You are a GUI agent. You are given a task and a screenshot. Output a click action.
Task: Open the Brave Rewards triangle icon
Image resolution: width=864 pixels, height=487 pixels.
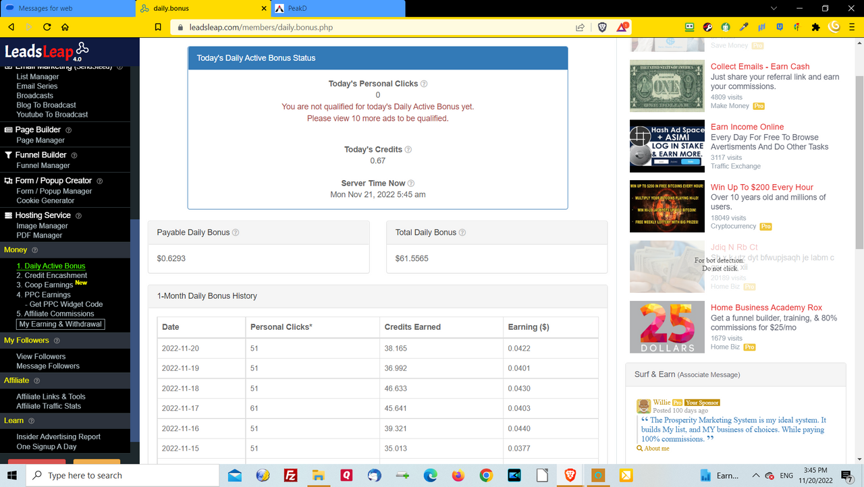pyautogui.click(x=622, y=27)
